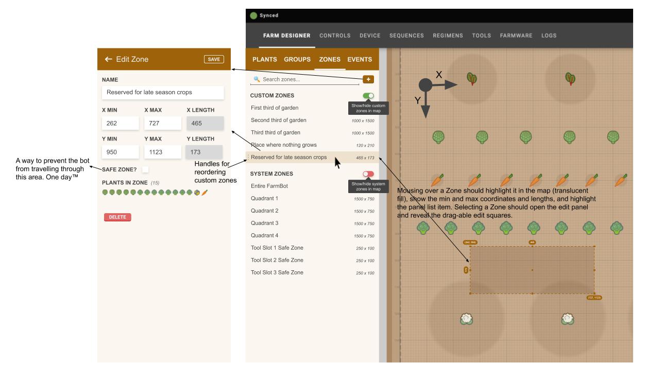Screen dimensions: 646x380
Task: Click the '120 x 210' zone size
Action: [365, 146]
